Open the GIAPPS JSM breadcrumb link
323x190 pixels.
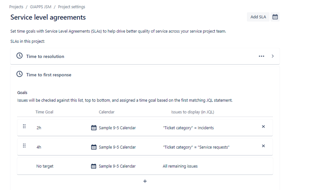(41, 7)
